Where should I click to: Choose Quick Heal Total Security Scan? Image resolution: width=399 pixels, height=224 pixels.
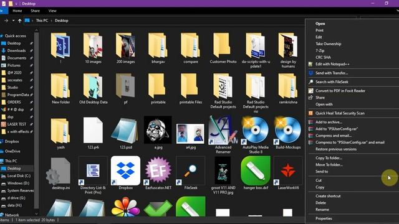(340, 113)
